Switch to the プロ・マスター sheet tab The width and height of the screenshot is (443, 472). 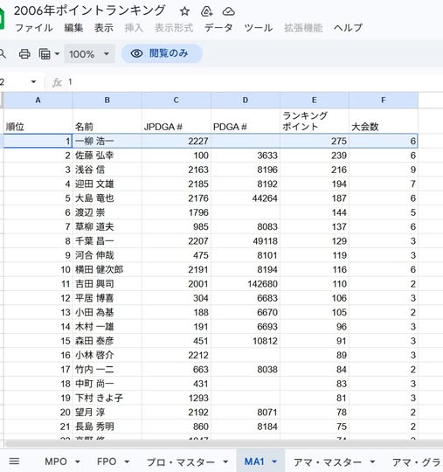(181, 462)
